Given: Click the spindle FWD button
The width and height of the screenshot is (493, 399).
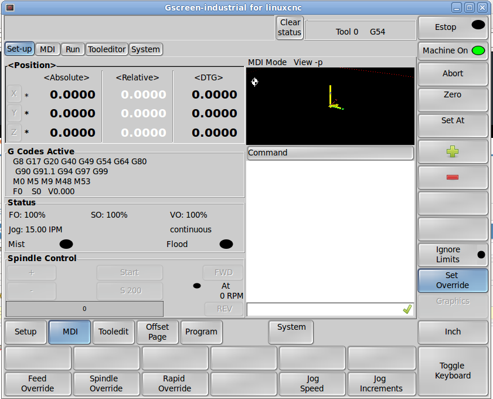Looking at the screenshot, I should coord(223,272).
